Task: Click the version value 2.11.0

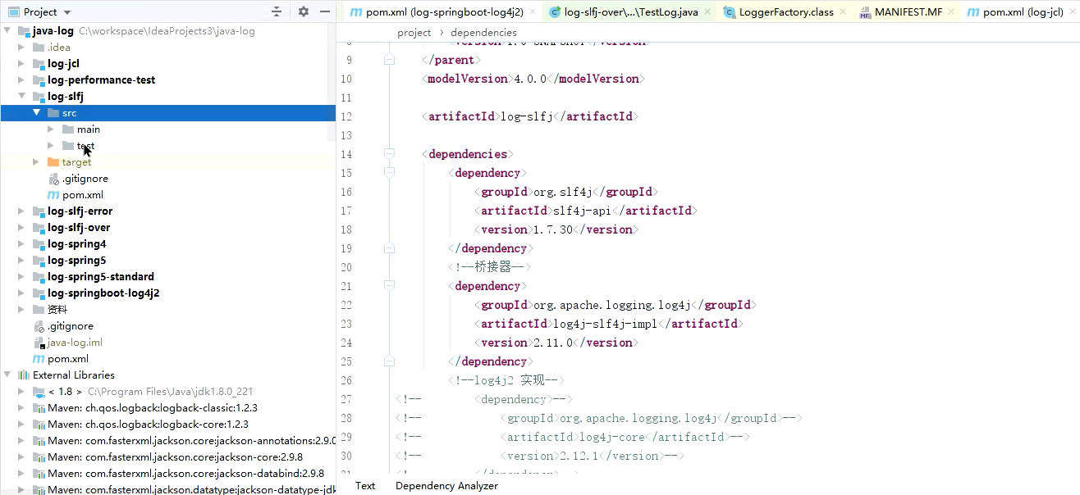Action: click(553, 343)
